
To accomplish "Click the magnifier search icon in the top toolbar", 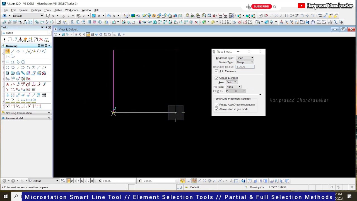I will click(x=204, y=16).
